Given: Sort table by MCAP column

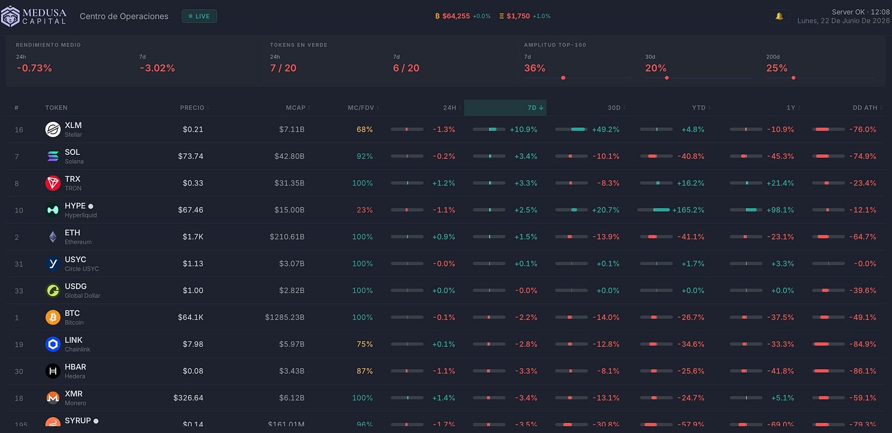Looking at the screenshot, I should (x=298, y=108).
